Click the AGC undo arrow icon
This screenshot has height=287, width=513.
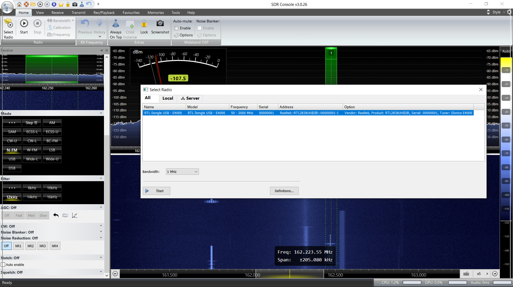tap(56, 215)
